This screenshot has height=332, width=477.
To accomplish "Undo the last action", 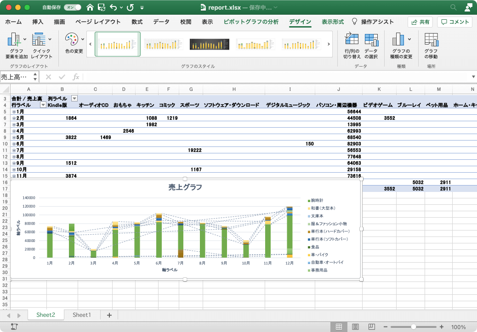I will 114,7.
